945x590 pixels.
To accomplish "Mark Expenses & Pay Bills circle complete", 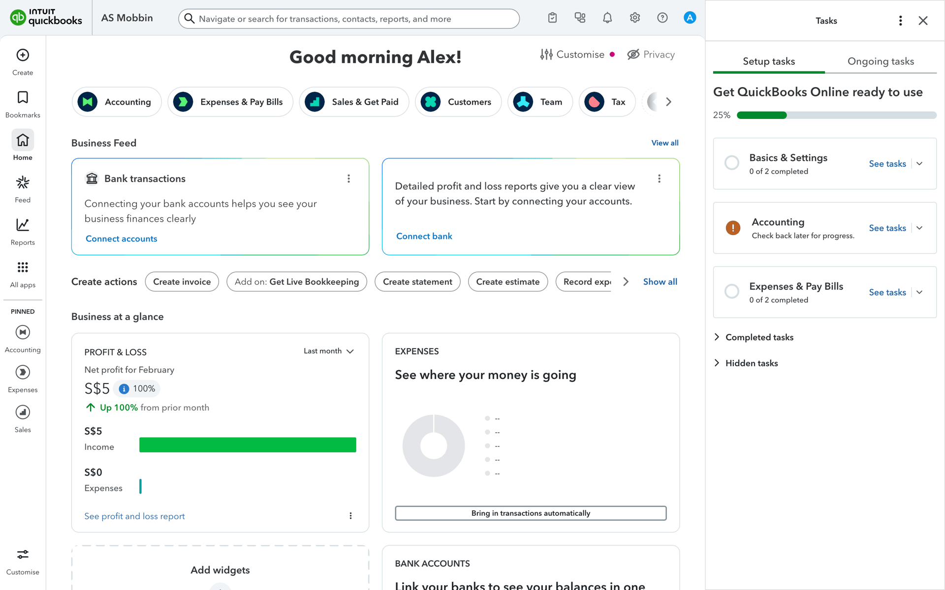I will 732,292.
